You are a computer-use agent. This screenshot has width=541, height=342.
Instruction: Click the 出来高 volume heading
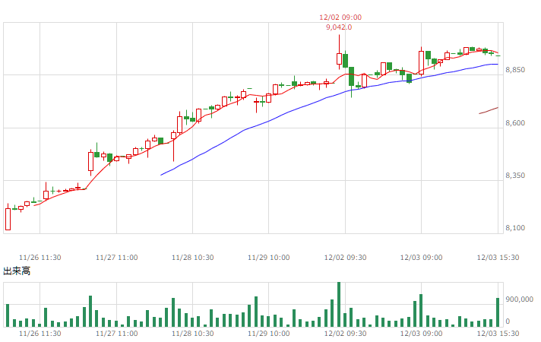(x=17, y=271)
